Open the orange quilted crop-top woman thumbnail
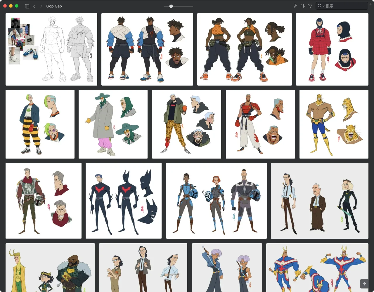 pyautogui.click(x=245, y=49)
